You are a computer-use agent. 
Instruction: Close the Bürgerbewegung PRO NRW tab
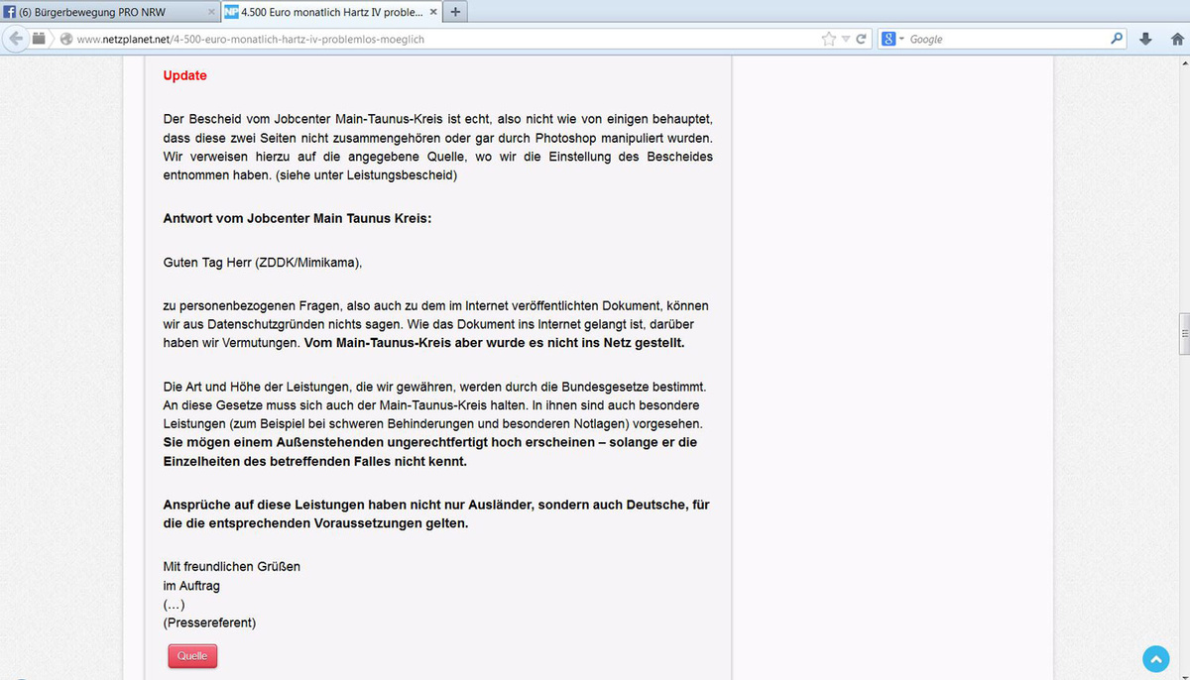click(x=210, y=12)
